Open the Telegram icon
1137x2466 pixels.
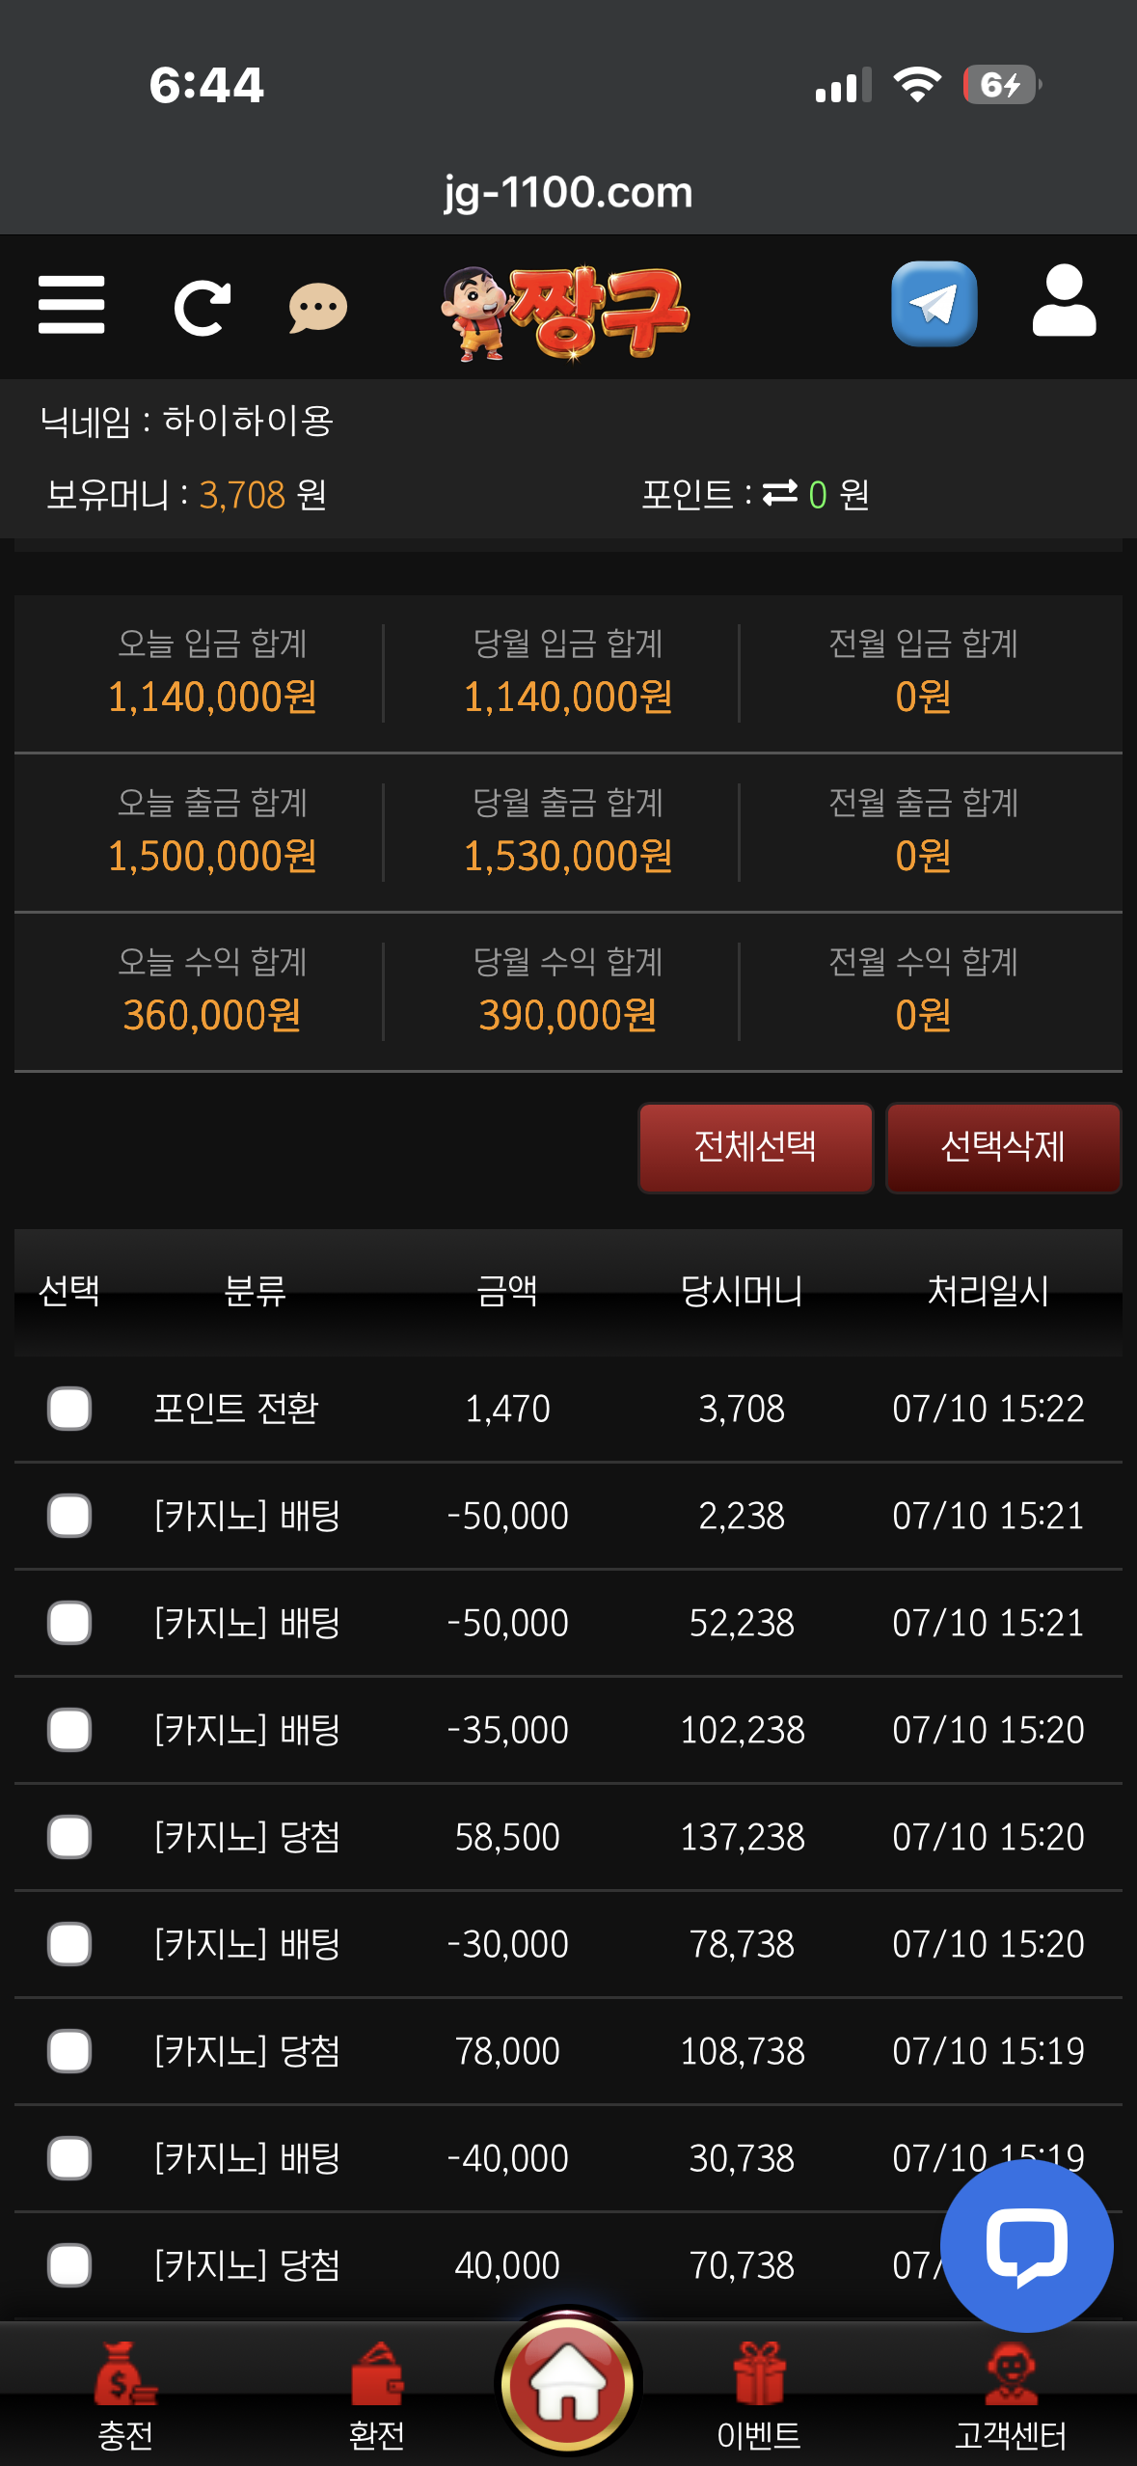coord(934,304)
